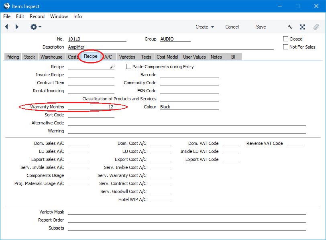Click the Components Usage field
Image resolution: width=326 pixels, height=240 pixels.
[78, 175]
